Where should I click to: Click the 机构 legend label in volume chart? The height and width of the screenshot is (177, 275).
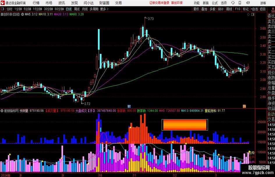251,153
